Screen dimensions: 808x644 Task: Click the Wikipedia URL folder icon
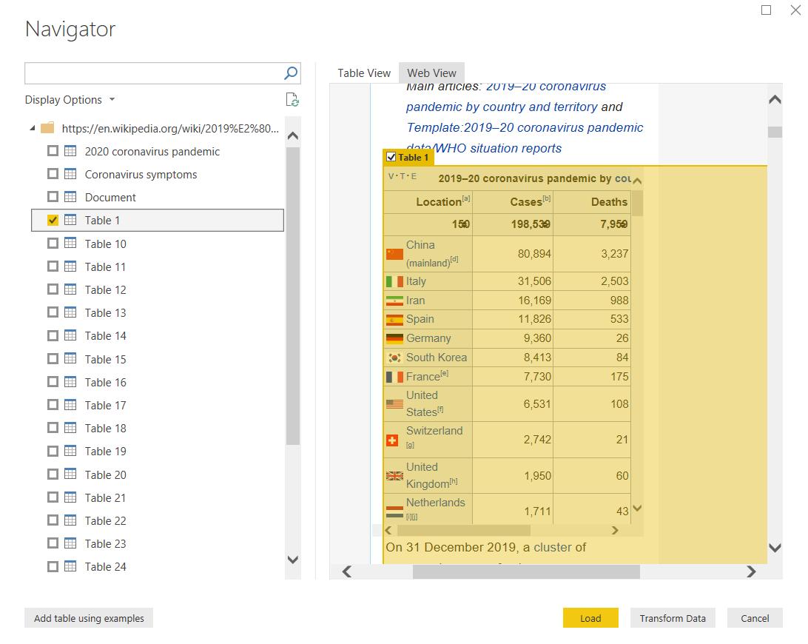coord(47,128)
